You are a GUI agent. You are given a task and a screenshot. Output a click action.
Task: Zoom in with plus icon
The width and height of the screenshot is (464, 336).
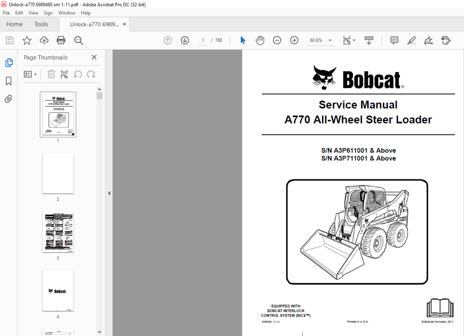[x=294, y=40]
